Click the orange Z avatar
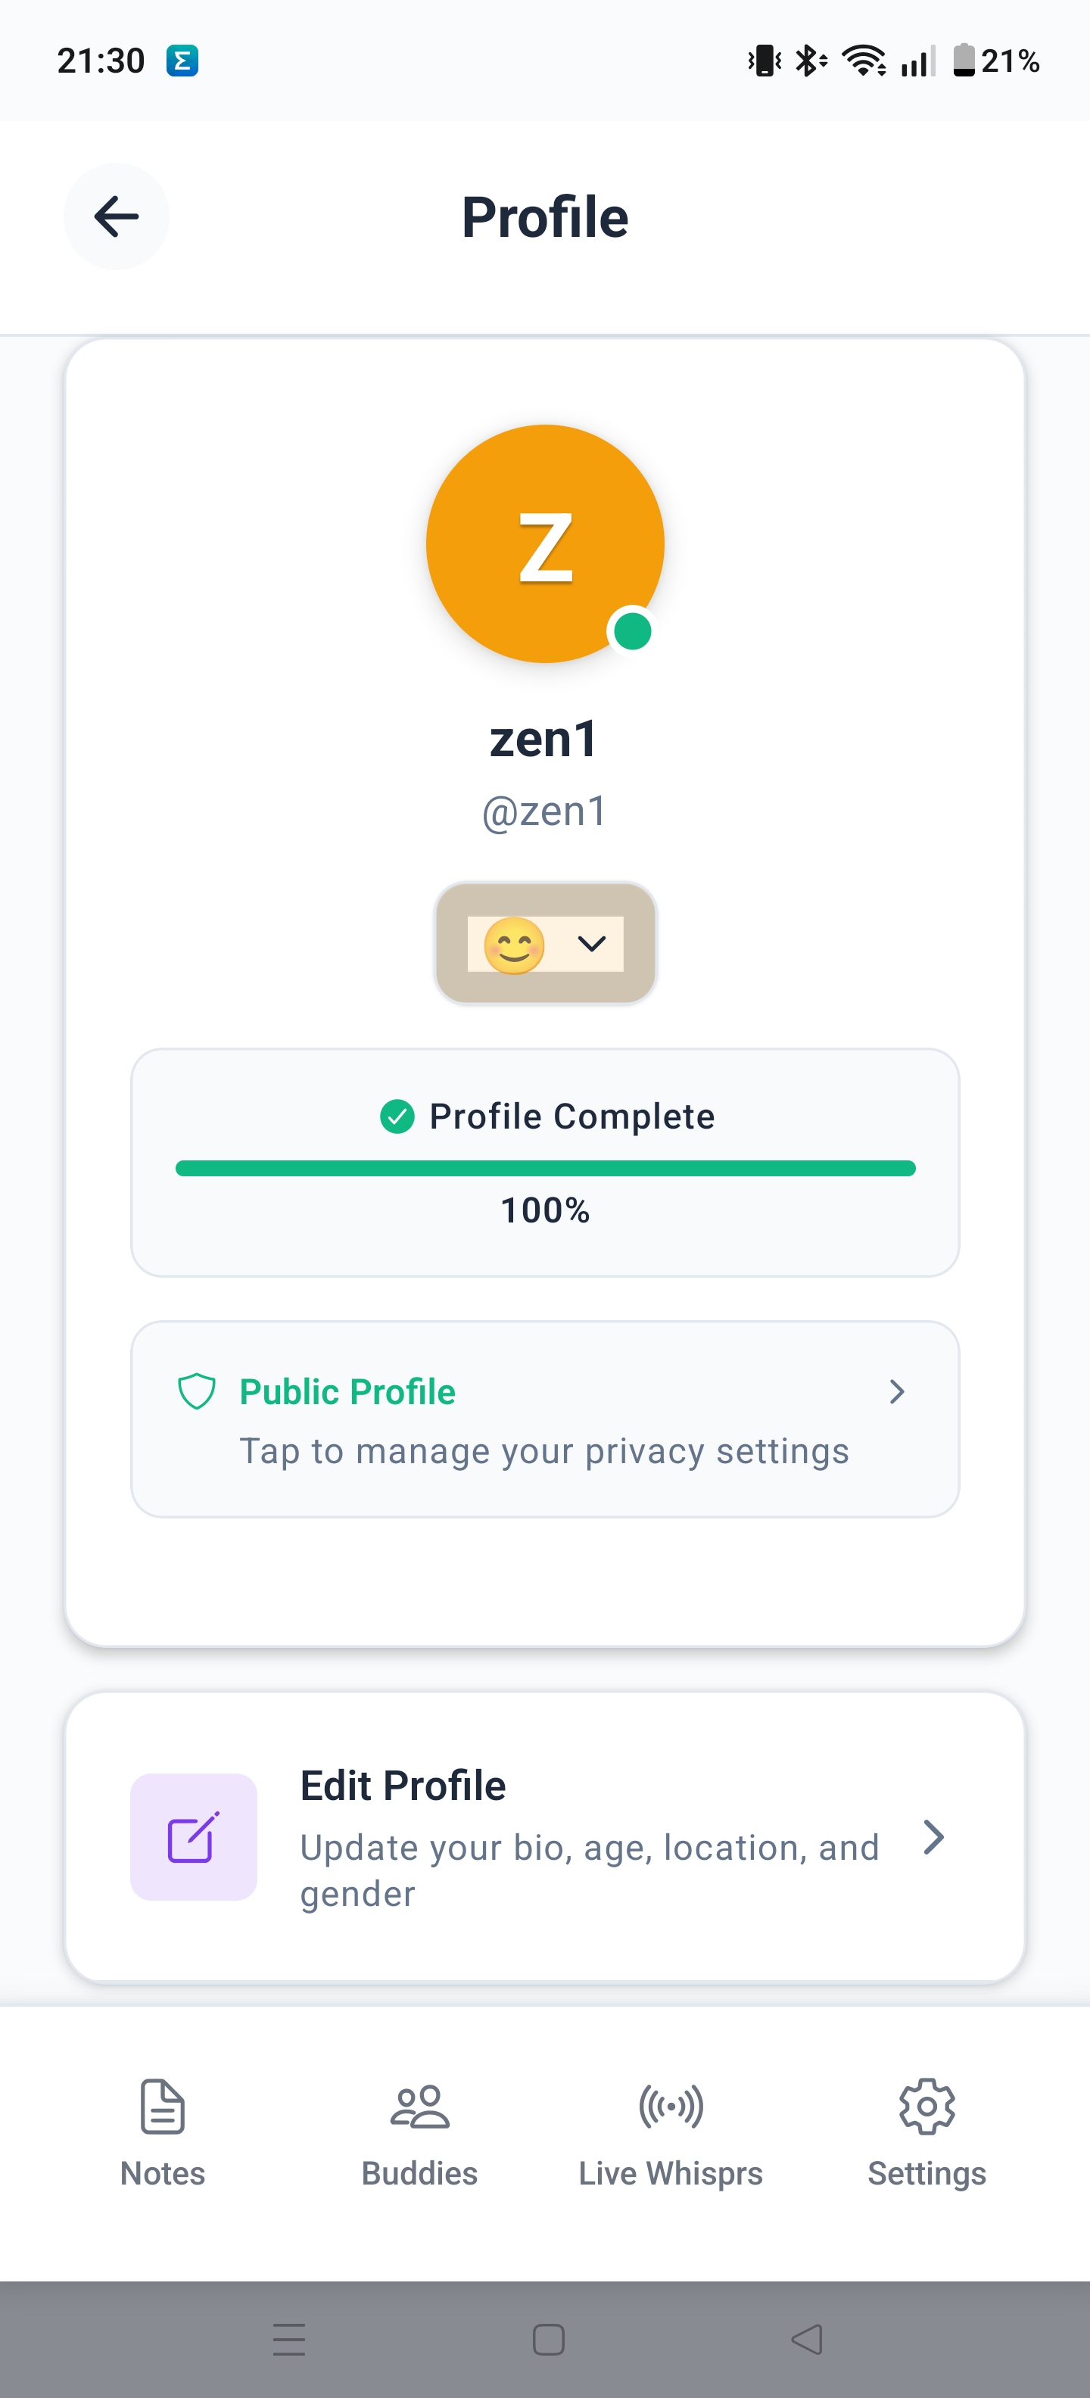The width and height of the screenshot is (1090, 2398). click(544, 543)
